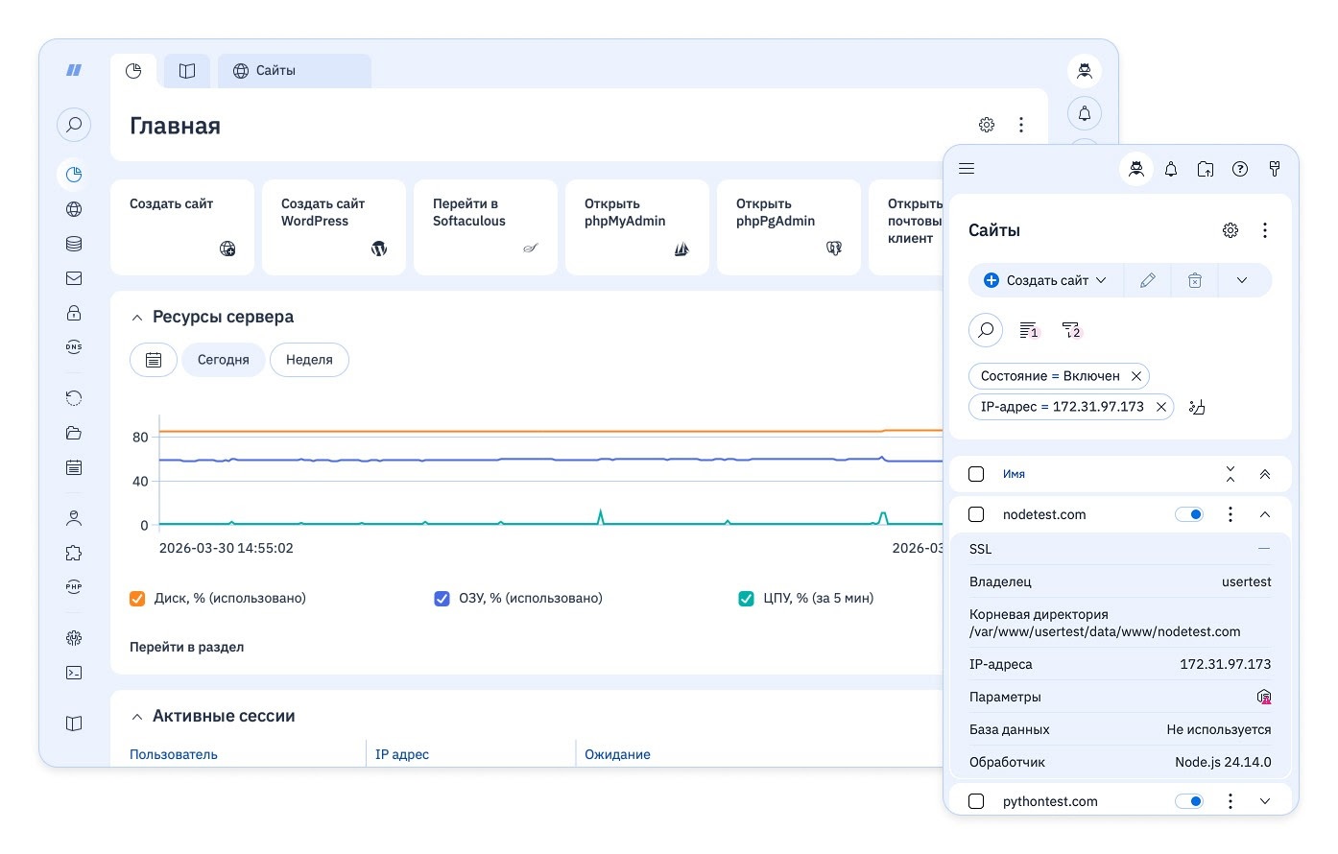Select the pythontest.com row checkbox
The image size is (1338, 854).
(976, 801)
